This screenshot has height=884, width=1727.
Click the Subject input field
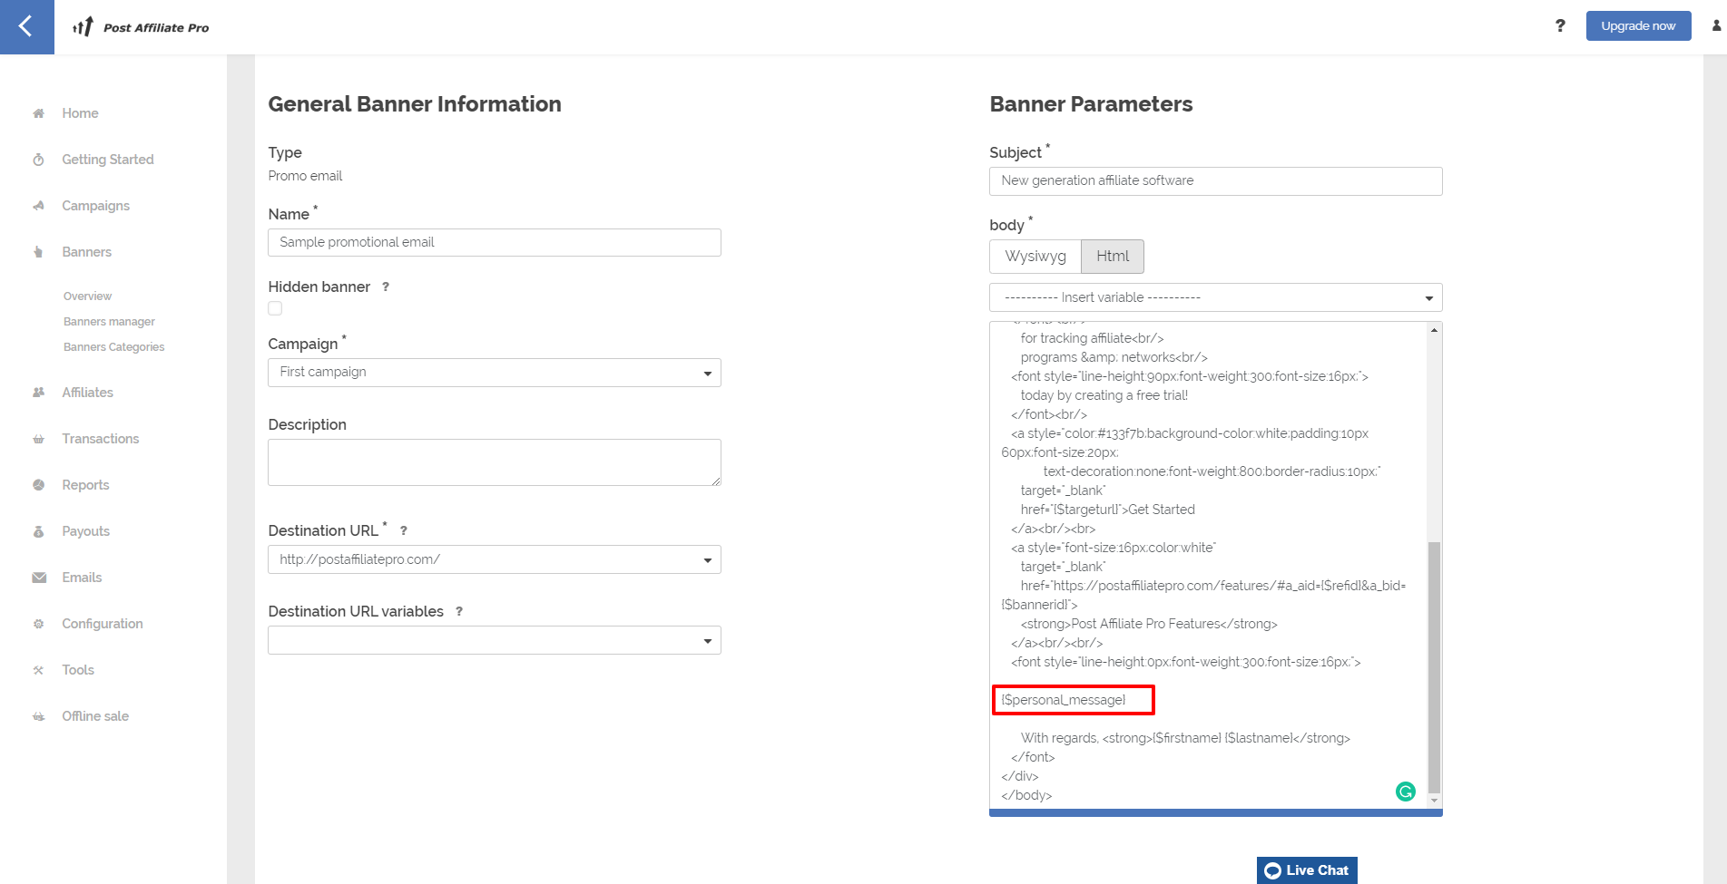click(x=1216, y=180)
